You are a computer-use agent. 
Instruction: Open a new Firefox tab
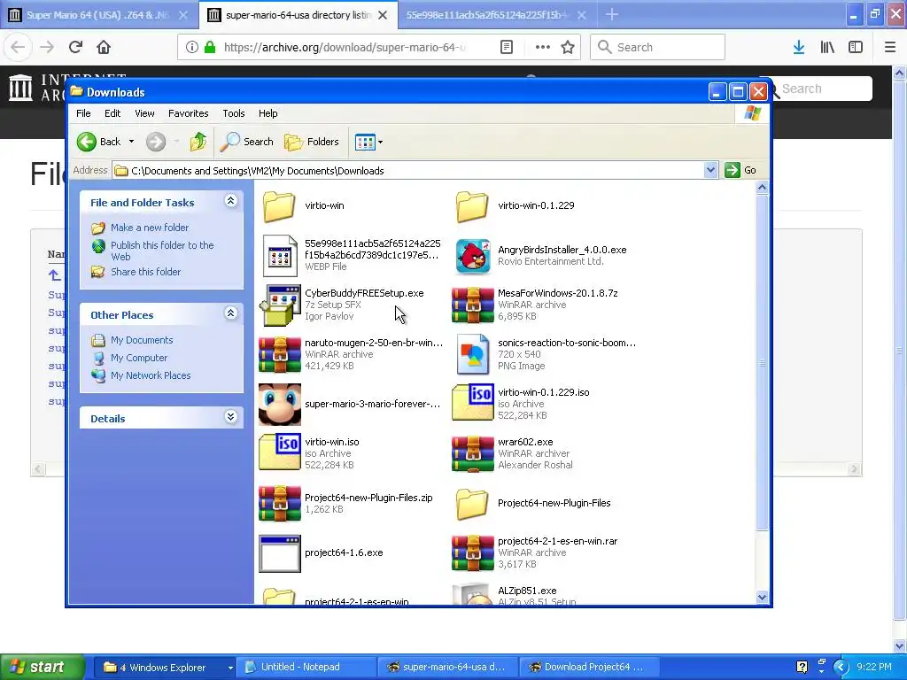[612, 14]
